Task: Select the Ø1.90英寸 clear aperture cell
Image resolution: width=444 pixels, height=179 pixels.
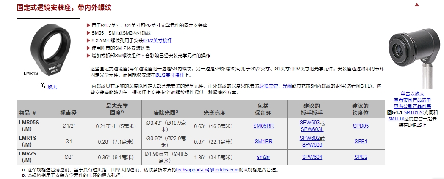Action: [x=166, y=157]
